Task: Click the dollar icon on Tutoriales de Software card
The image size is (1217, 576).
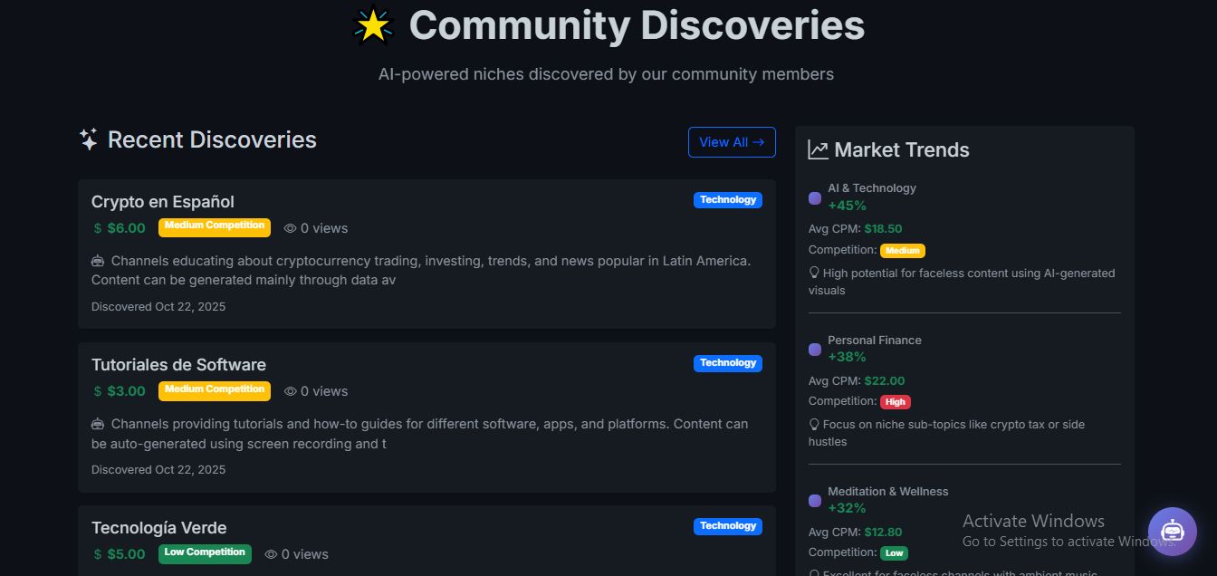Action: click(x=98, y=391)
